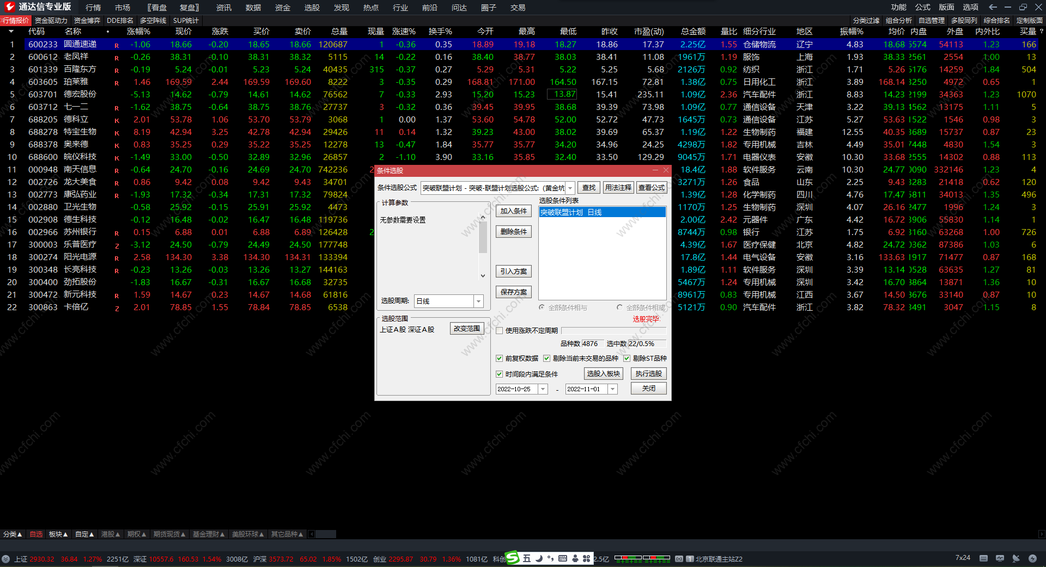Image resolution: width=1046 pixels, height=567 pixels.
Task: Click the monitor icon in bottom-right status bar
Action: click(x=1000, y=558)
